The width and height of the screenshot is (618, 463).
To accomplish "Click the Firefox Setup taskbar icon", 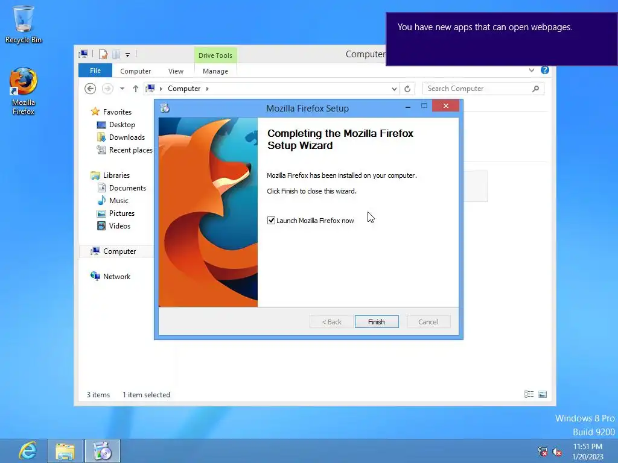I will (103, 451).
